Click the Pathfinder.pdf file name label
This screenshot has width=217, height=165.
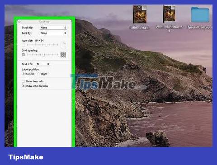tap(140, 28)
